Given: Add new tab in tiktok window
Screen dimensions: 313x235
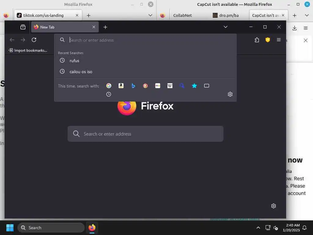Looking at the screenshot, I should coord(88,15).
